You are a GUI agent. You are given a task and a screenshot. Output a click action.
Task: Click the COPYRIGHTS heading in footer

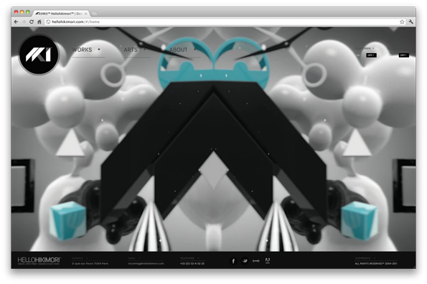click(x=362, y=258)
